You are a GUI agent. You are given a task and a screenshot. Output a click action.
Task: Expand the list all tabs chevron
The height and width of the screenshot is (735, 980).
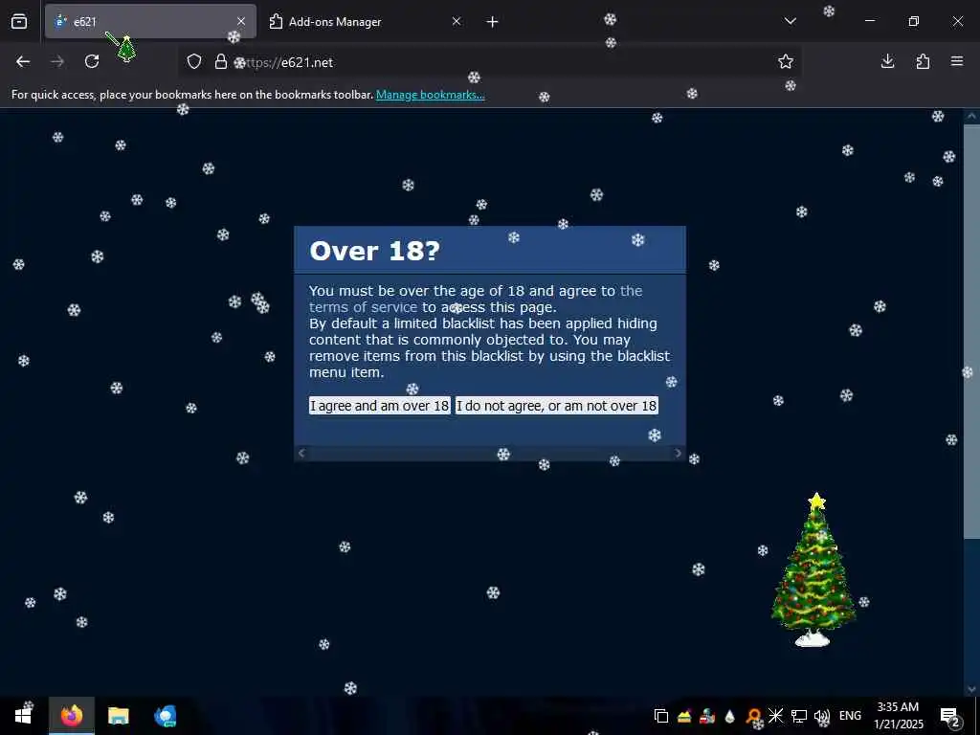(790, 21)
